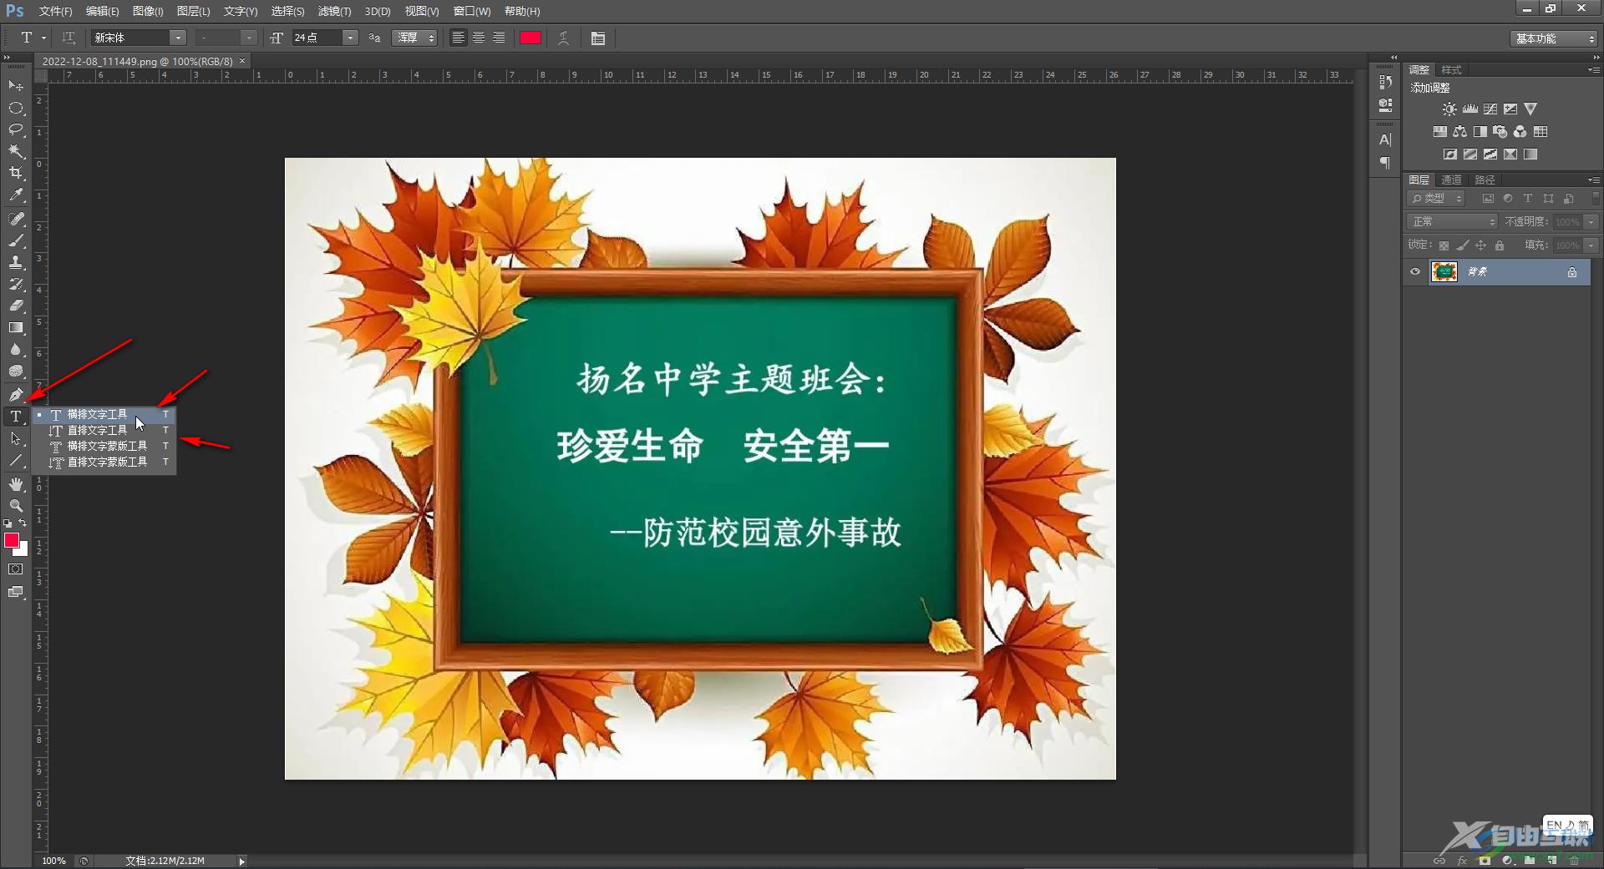Center align text
The width and height of the screenshot is (1604, 869).
(x=479, y=38)
